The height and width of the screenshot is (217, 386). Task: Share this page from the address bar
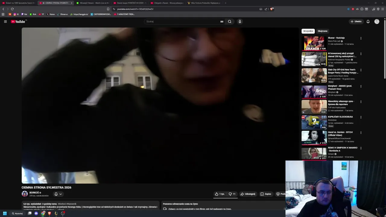click(266, 9)
